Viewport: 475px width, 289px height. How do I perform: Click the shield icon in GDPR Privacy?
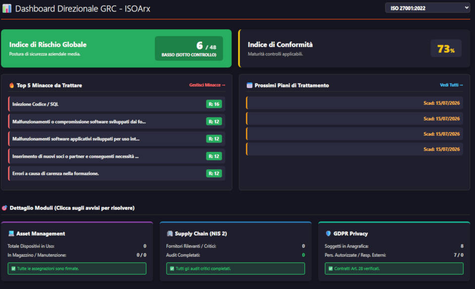point(328,234)
